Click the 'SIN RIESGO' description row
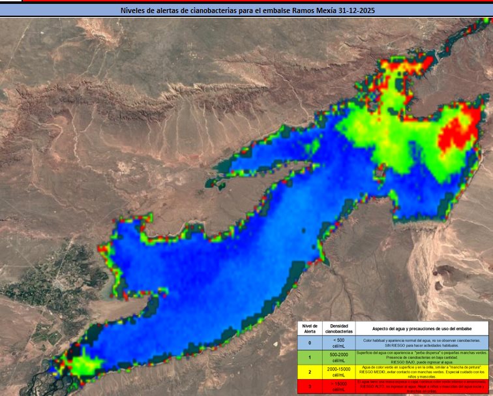The height and width of the screenshot is (396, 493). pos(423,343)
